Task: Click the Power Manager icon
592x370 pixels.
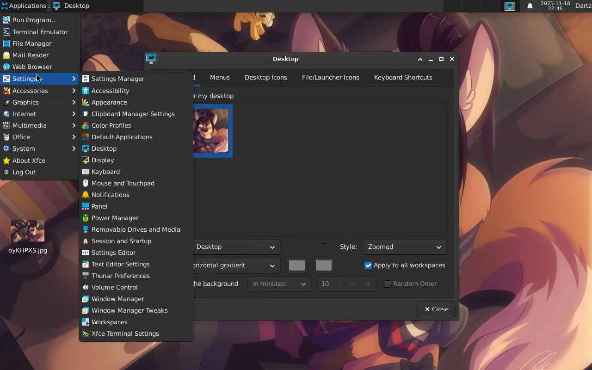Action: coord(86,218)
